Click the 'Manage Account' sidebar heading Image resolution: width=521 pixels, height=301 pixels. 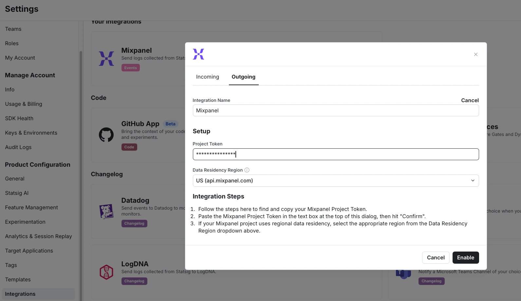click(30, 75)
